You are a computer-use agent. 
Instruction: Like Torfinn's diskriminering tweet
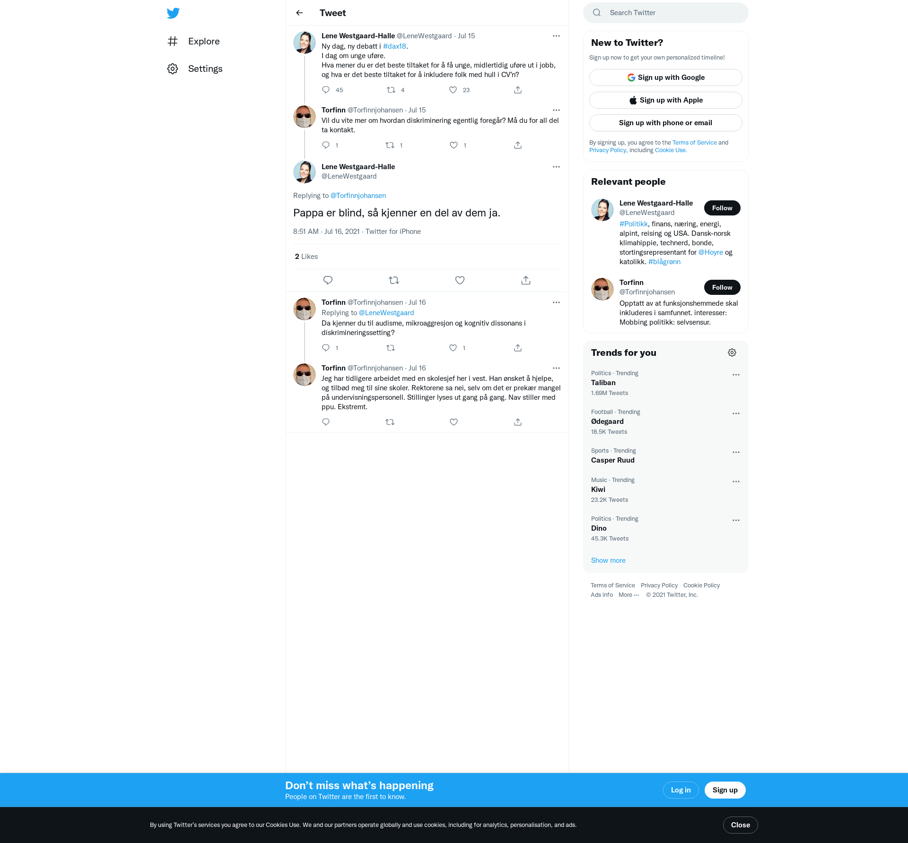point(454,145)
